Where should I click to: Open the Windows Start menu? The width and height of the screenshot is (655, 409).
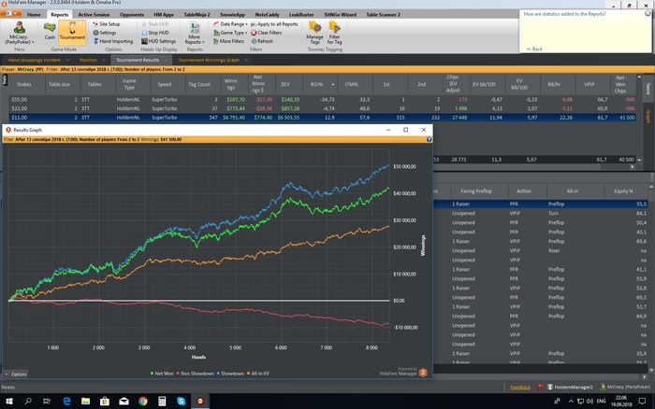8,402
